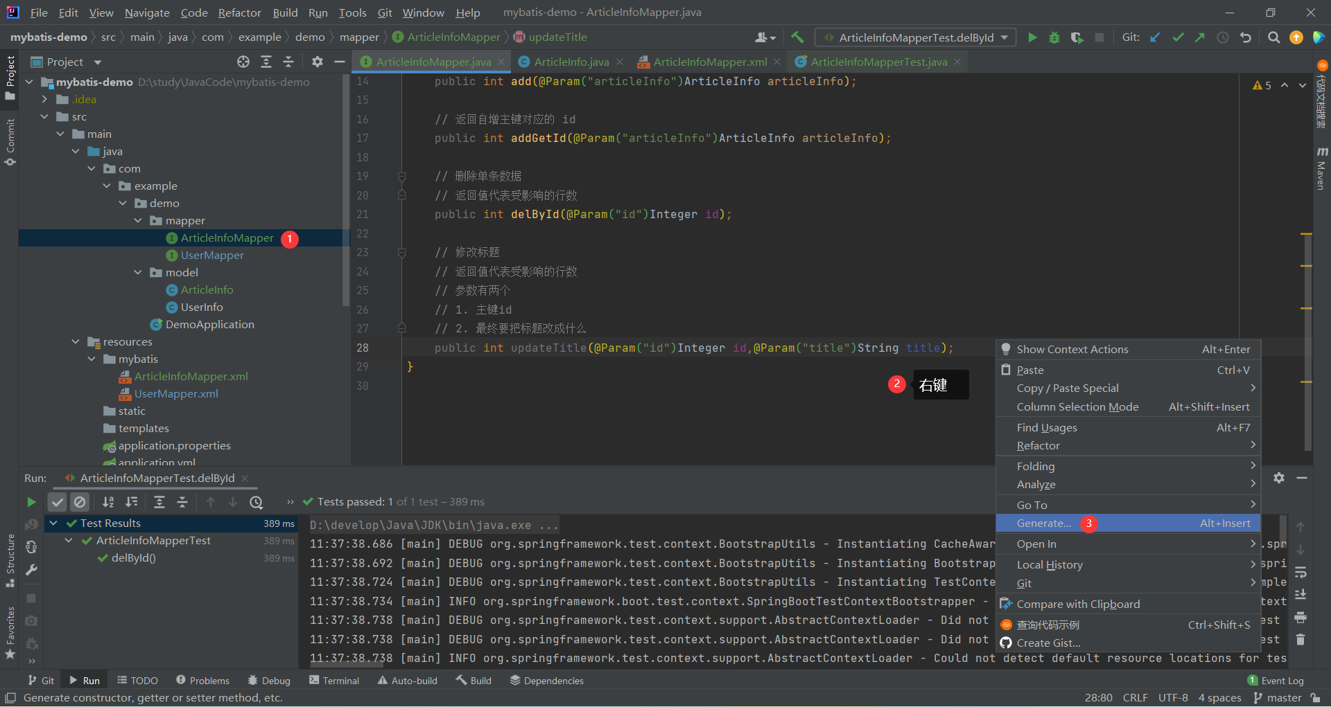Toggle scroll to end of console
The image size is (1331, 707).
tap(1300, 594)
